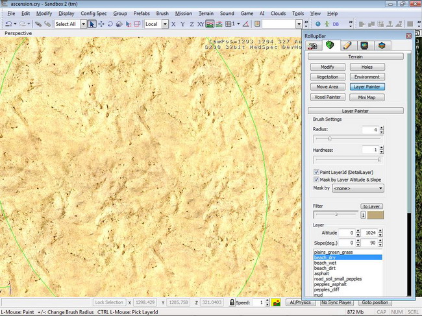Expand the DB toolbar overflow chevron

pyautogui.click(x=351, y=24)
